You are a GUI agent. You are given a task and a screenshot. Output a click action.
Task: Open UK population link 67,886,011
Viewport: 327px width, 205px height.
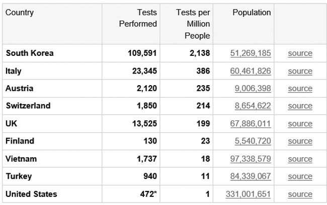(x=251, y=123)
